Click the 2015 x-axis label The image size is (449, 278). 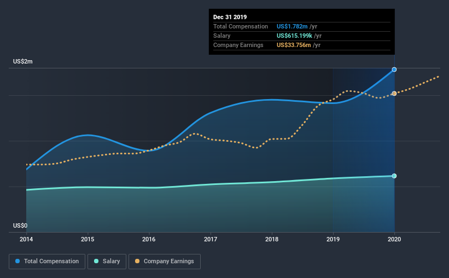click(x=88, y=239)
